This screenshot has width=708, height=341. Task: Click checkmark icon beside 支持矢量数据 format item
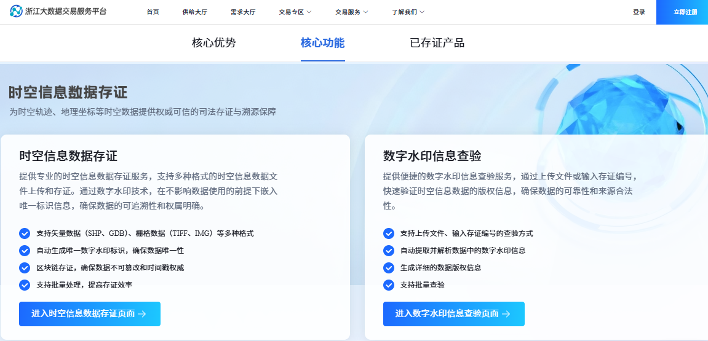coord(25,233)
